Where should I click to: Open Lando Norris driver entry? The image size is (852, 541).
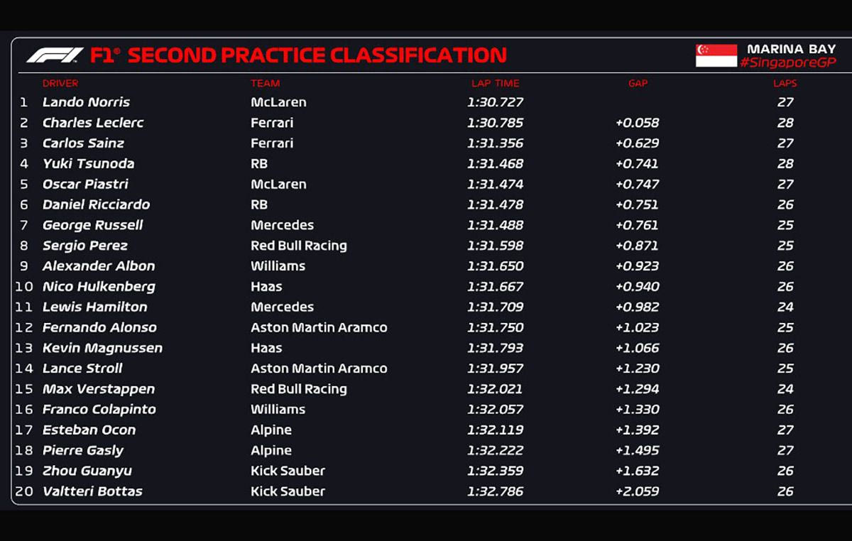[86, 102]
